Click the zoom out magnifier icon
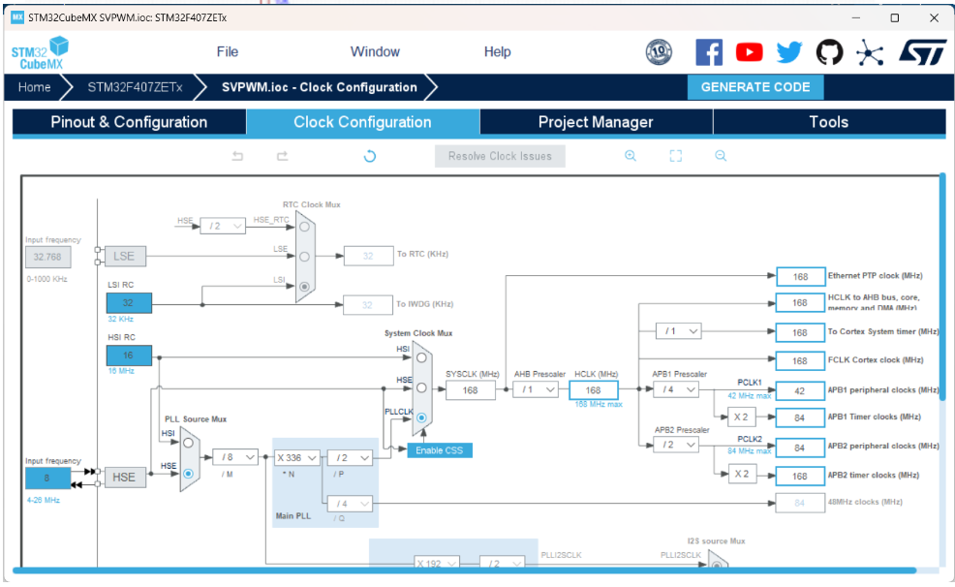Image resolution: width=955 pixels, height=587 pixels. click(721, 156)
